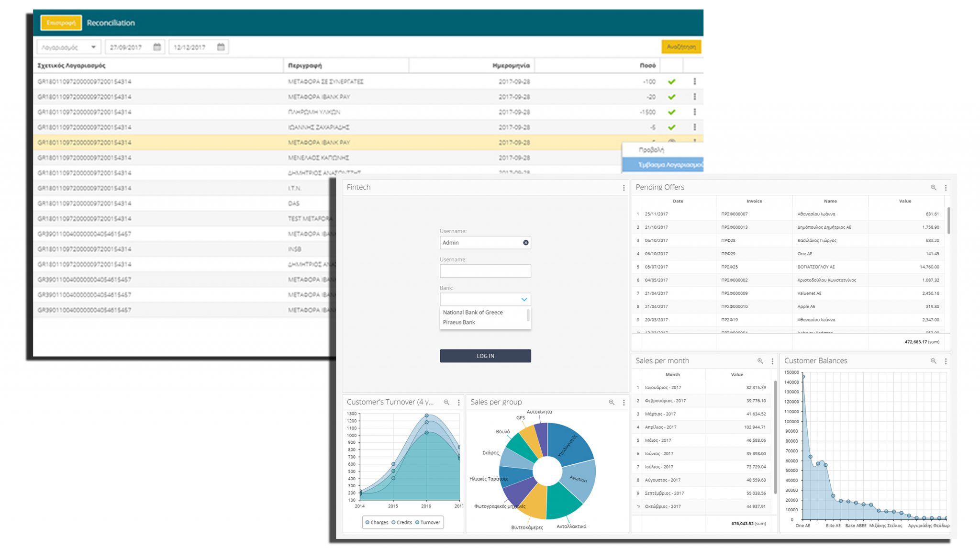Image resolution: width=980 pixels, height=550 pixels.
Task: Click the Pending Offers vertical scrollbar
Action: [948, 221]
